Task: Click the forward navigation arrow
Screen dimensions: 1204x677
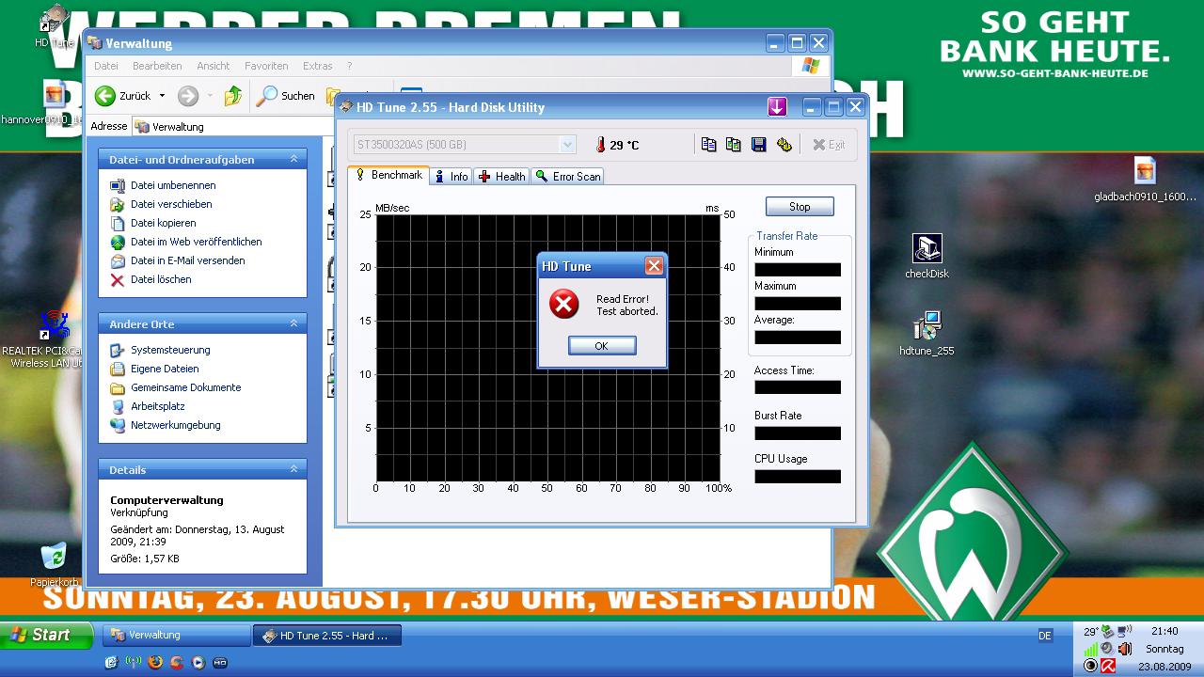Action: tap(188, 95)
